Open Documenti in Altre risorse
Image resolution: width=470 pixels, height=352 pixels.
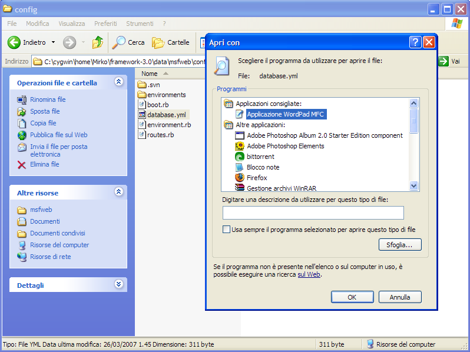tap(45, 221)
